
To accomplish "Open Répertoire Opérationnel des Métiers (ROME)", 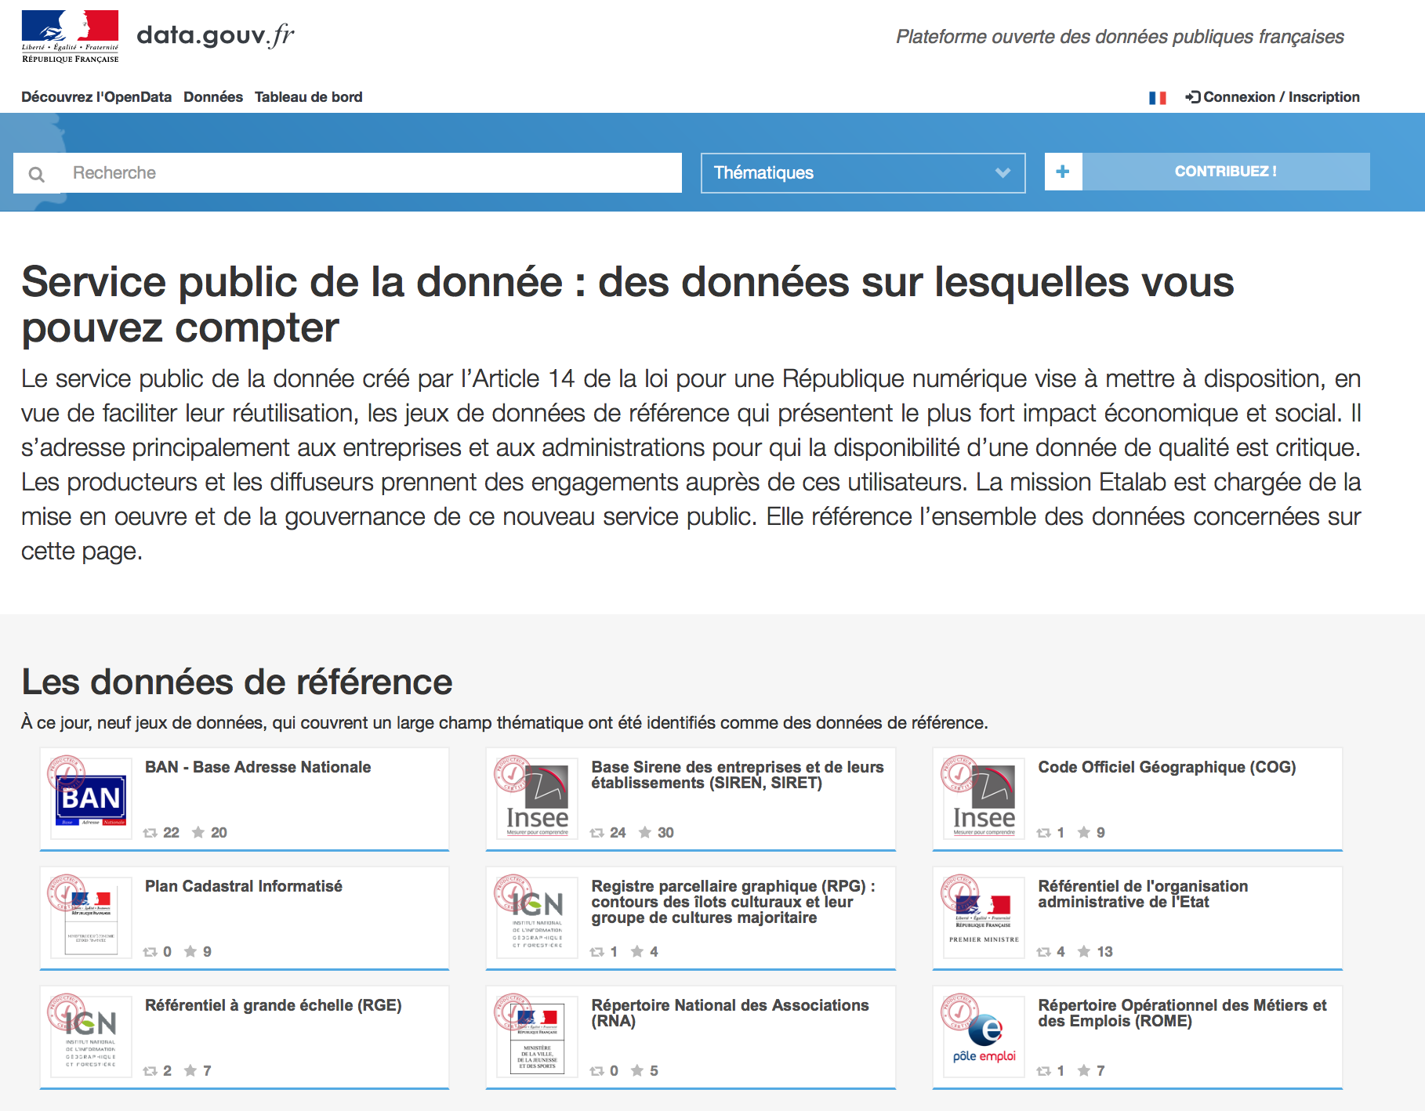I will [x=1183, y=1013].
